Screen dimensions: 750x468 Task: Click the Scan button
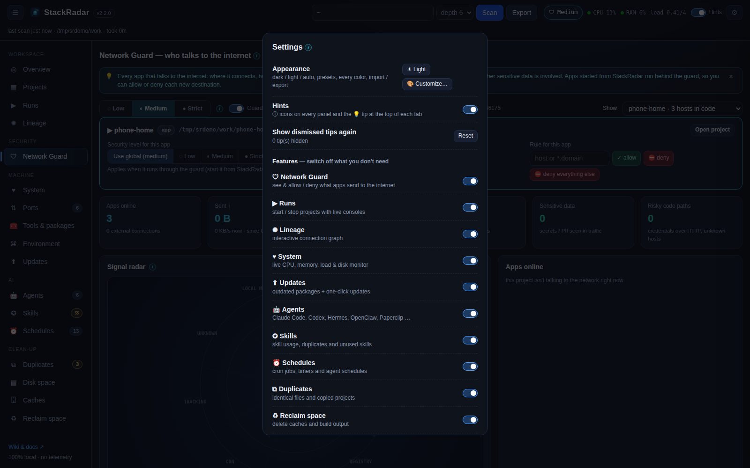(490, 13)
